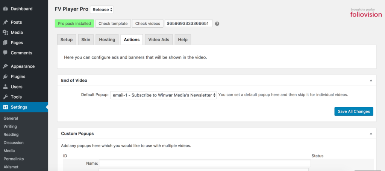385x171 pixels.
Task: Click the Check template button
Action: click(113, 24)
